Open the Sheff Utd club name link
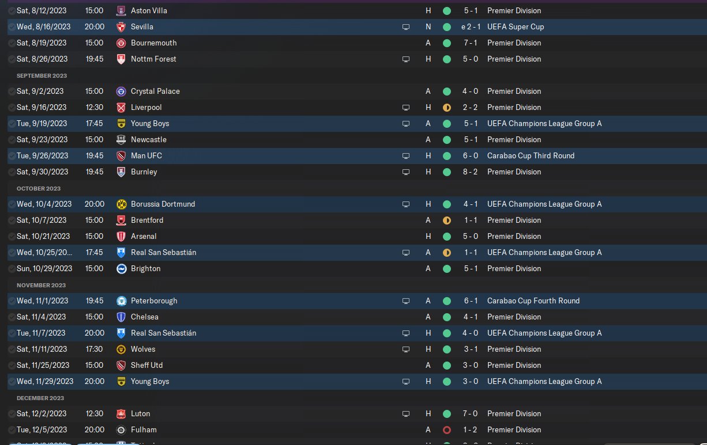Viewport: 707px width, 445px height. 146,365
